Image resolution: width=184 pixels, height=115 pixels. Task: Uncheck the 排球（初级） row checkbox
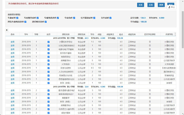coord(49,83)
